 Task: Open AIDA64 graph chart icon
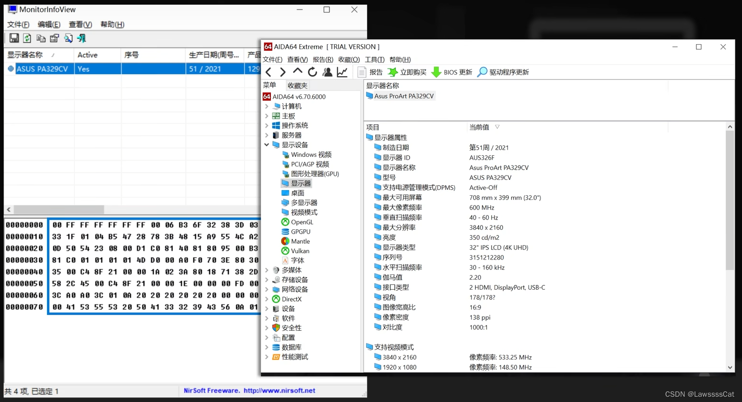[x=342, y=72]
